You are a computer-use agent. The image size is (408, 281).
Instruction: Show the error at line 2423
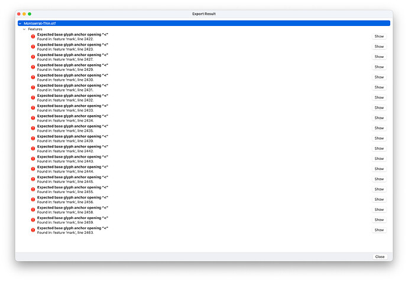click(378, 47)
